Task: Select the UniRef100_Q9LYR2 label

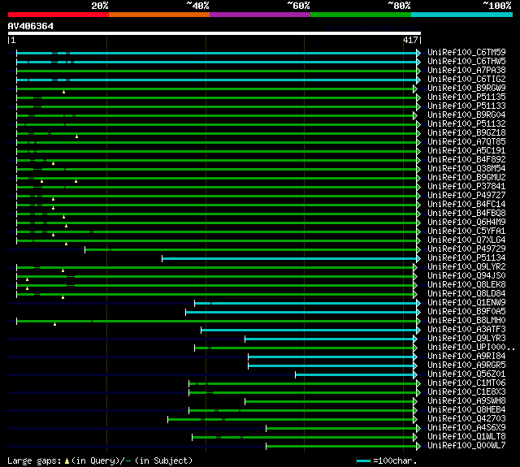Action: (466, 267)
